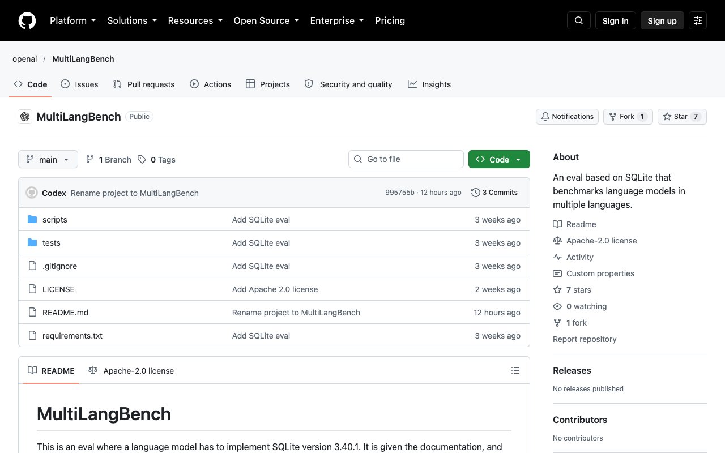This screenshot has height=453, width=725.
Task: Click the Go to file search field
Action: (x=406, y=159)
